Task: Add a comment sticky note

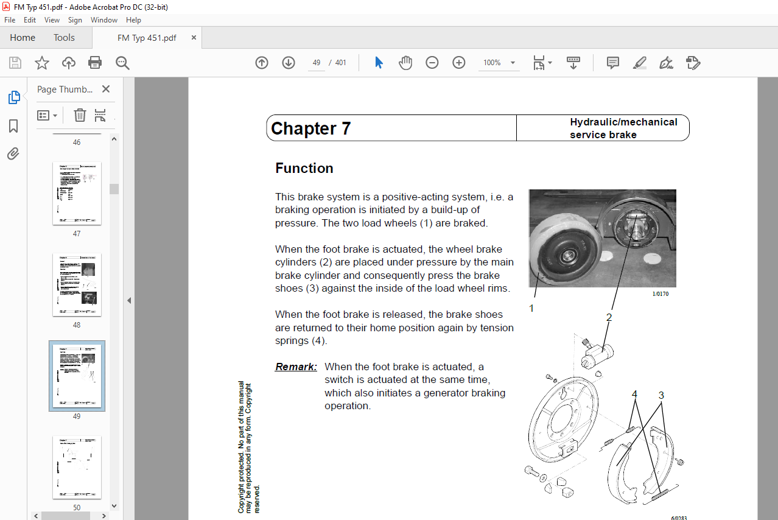Action: tap(612, 63)
